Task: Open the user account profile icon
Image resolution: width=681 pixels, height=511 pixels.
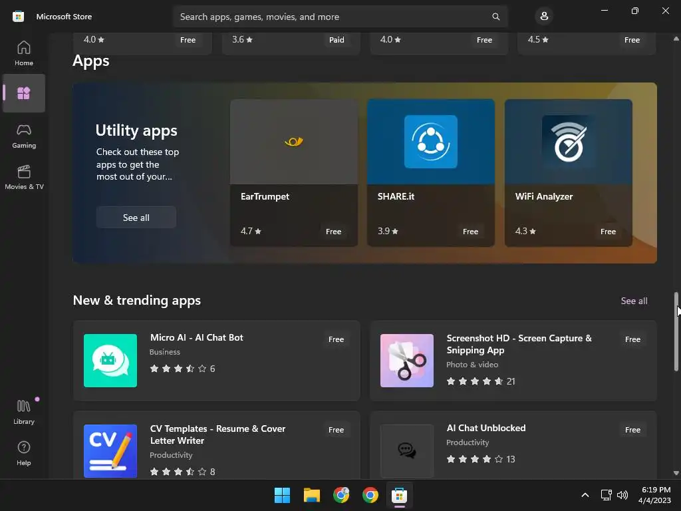Action: pos(544,17)
